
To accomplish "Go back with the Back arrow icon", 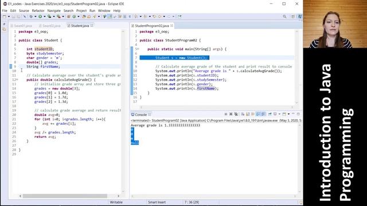I will pos(159,17).
